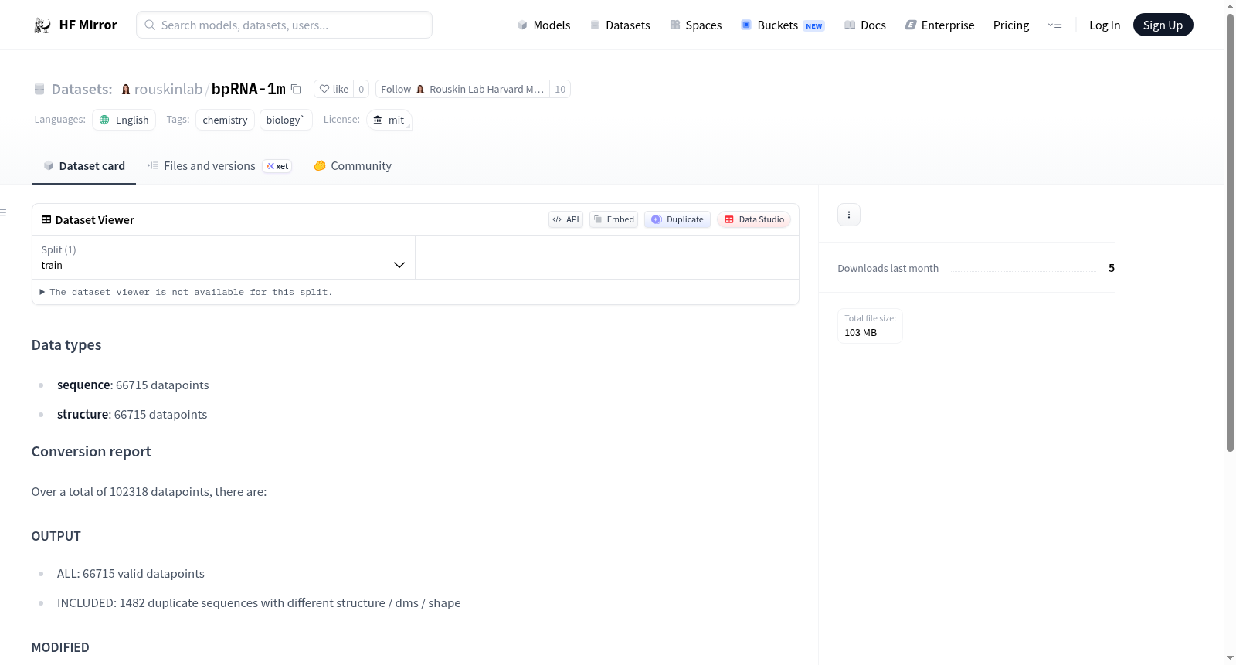Viewport: 1236px width, 665px height.
Task: Switch to the Dataset card tab
Action: [84, 166]
